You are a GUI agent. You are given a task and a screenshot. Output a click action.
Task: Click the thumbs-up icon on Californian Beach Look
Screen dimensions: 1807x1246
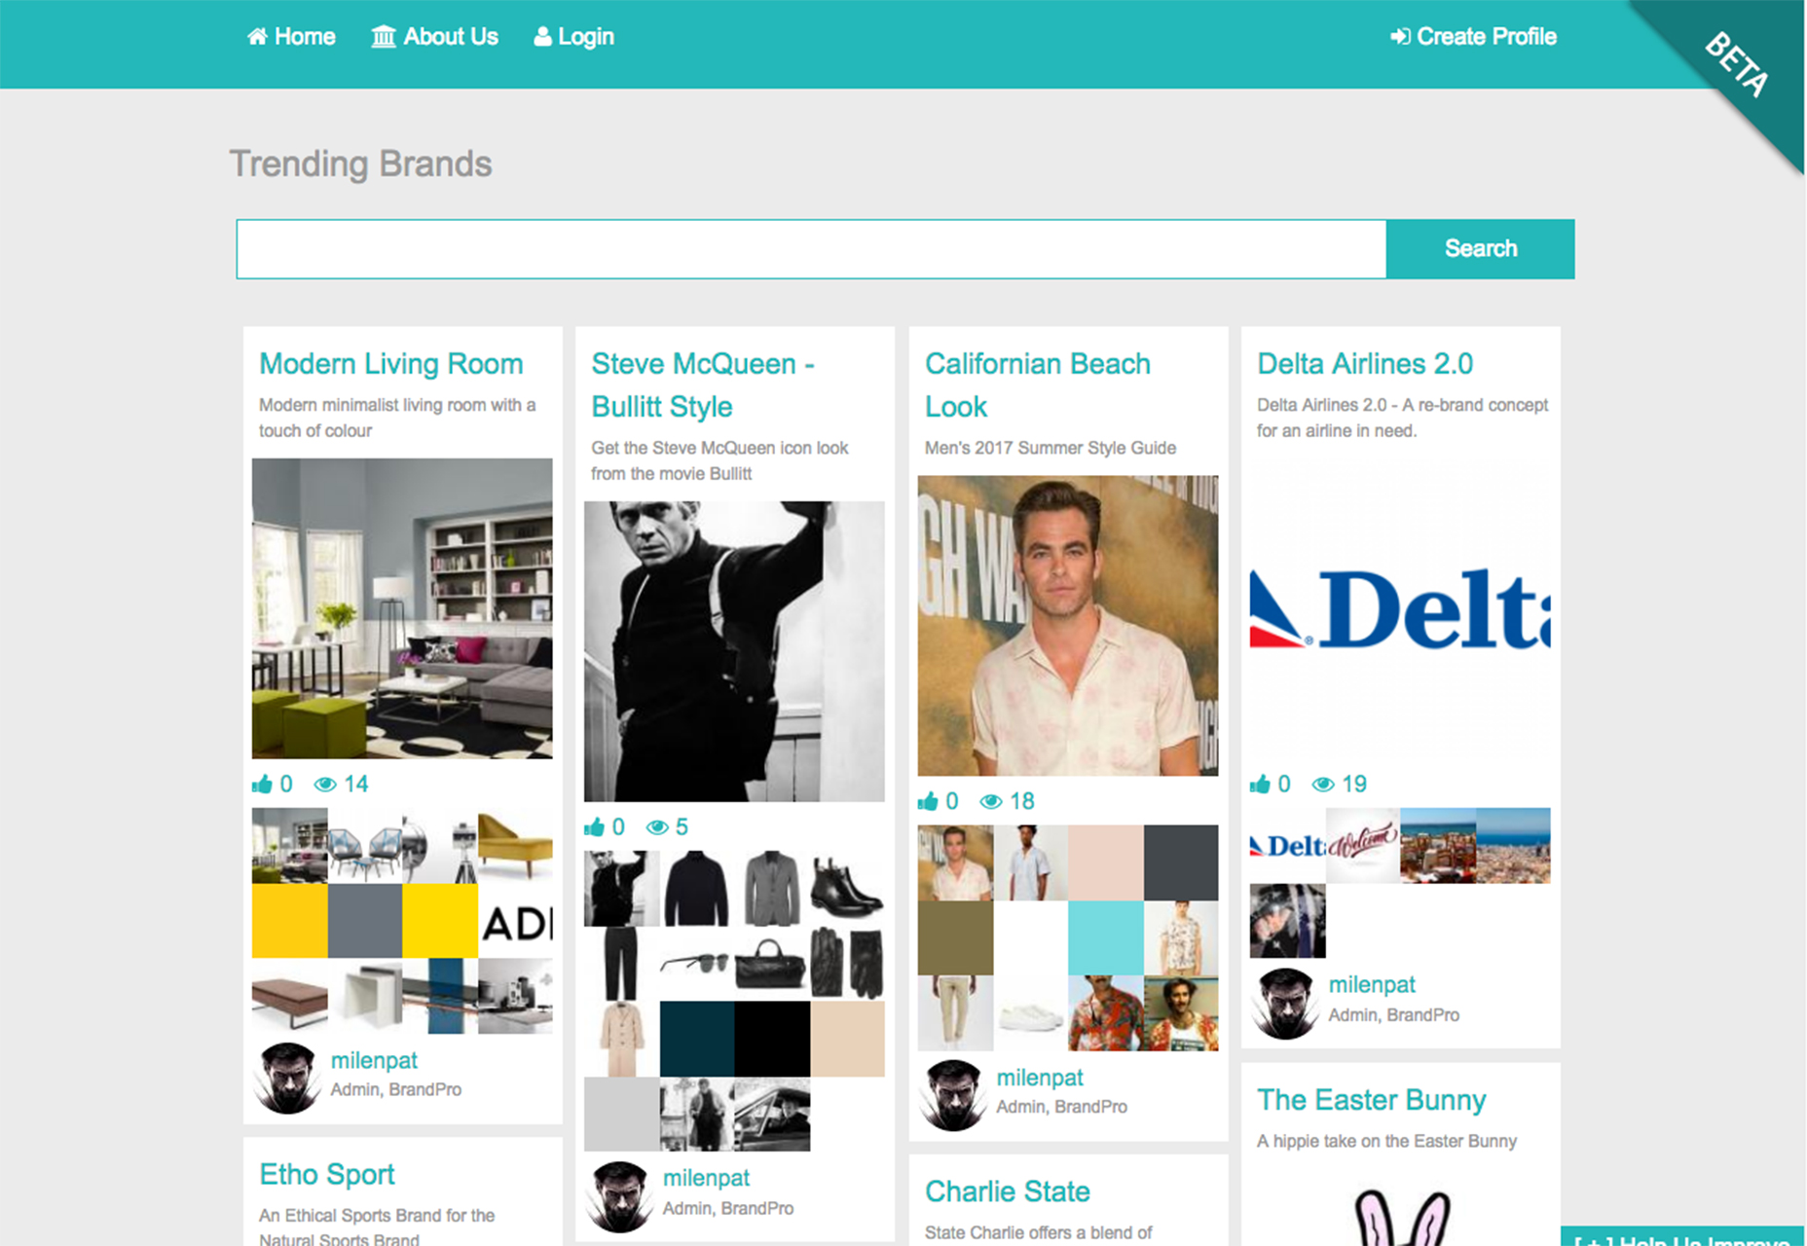click(x=928, y=801)
